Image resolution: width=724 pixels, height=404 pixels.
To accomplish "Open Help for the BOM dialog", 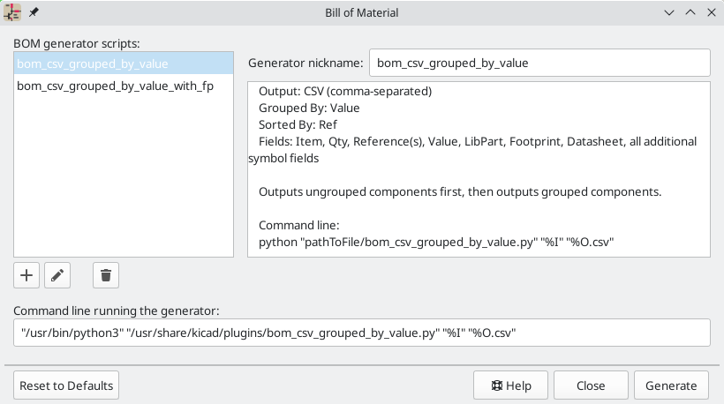I will (x=510, y=385).
